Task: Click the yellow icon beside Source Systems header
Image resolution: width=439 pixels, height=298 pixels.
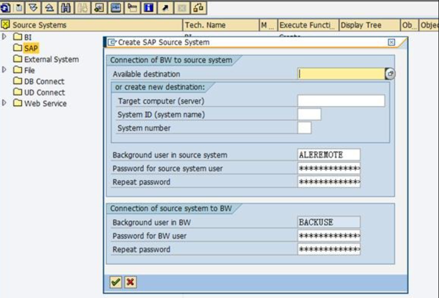Action: (x=5, y=25)
